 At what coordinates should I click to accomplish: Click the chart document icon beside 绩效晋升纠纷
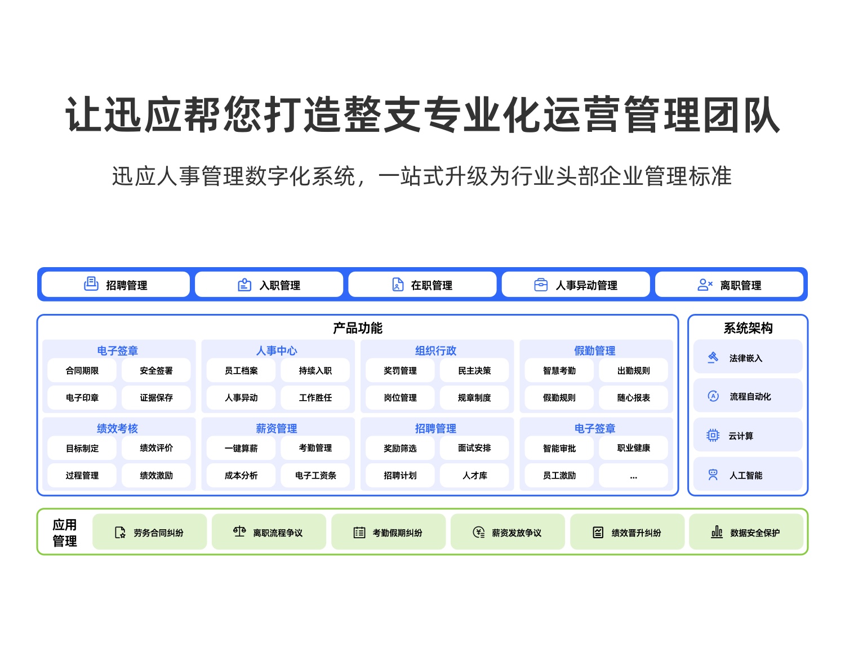click(598, 533)
